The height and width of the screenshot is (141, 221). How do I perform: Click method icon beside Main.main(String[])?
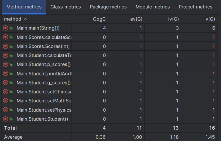coord(5,28)
